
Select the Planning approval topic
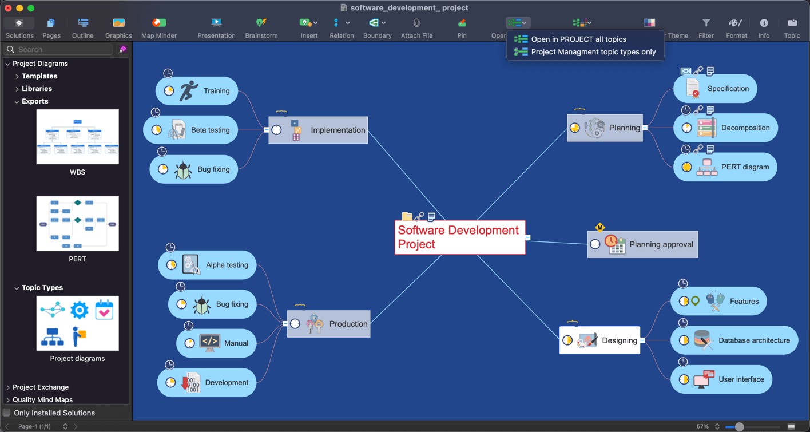(x=661, y=244)
